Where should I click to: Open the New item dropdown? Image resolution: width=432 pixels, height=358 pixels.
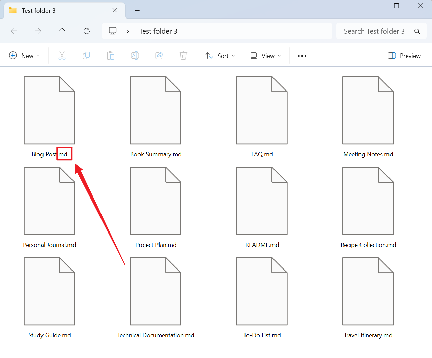pos(25,56)
